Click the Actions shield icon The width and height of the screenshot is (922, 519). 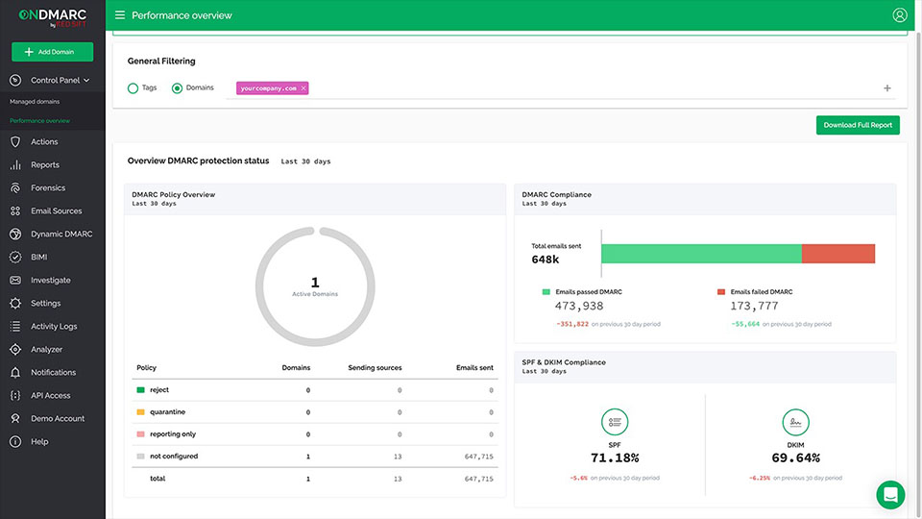15,142
